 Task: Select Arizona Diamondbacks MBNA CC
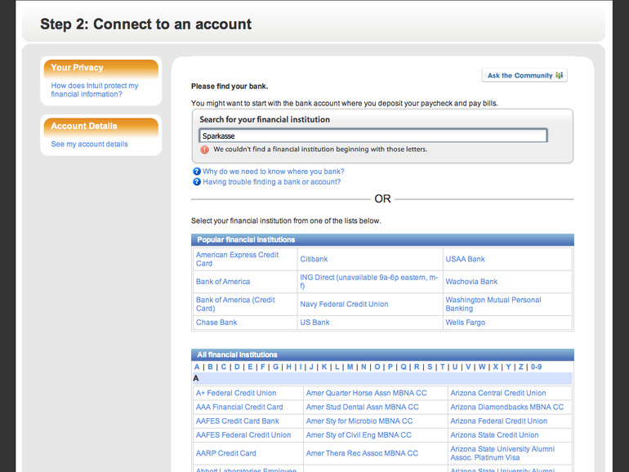(507, 407)
